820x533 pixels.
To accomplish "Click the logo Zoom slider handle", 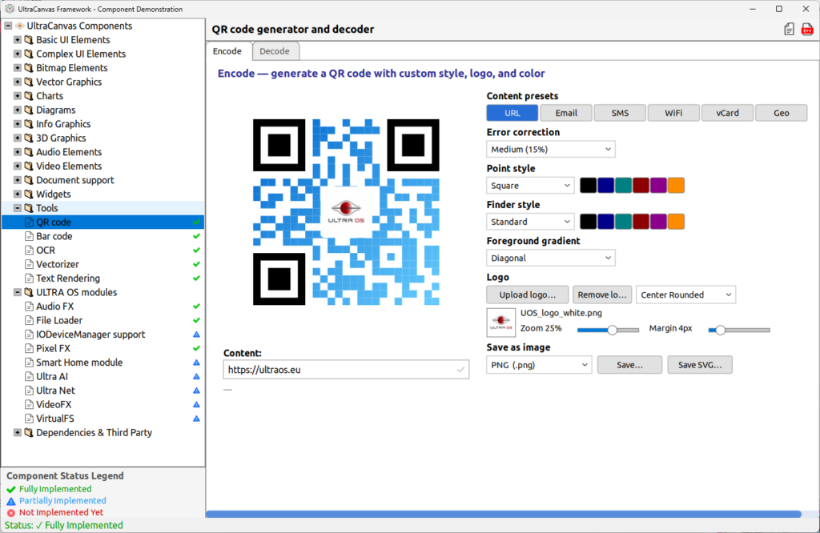I will (x=612, y=330).
